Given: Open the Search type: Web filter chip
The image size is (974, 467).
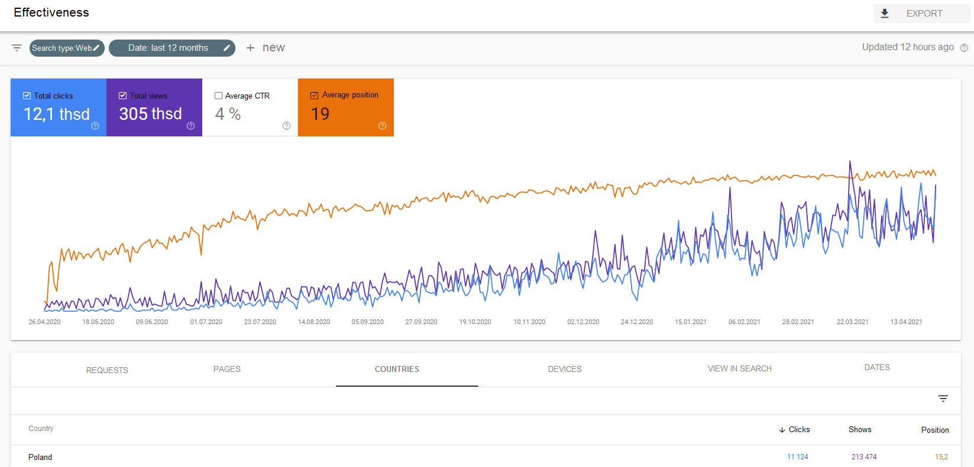Looking at the screenshot, I should pos(62,48).
